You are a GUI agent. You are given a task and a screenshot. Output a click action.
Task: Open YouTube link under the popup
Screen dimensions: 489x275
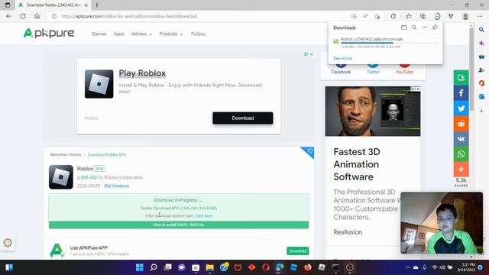(404, 72)
